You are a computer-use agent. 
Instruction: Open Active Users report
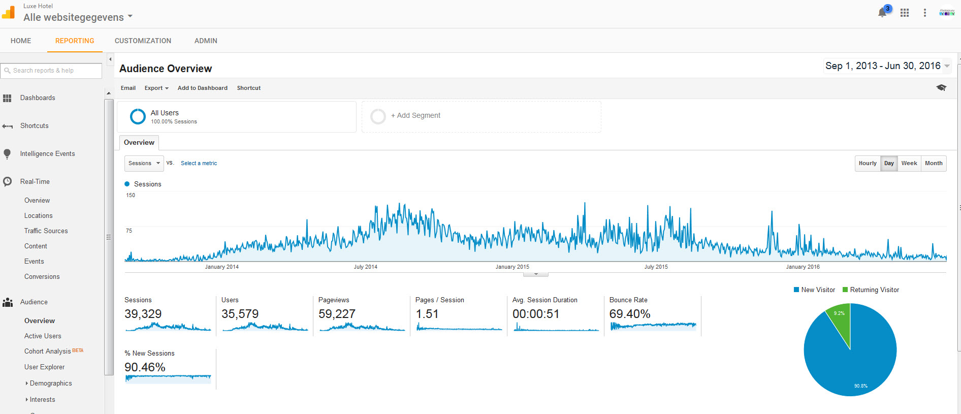[43, 336]
